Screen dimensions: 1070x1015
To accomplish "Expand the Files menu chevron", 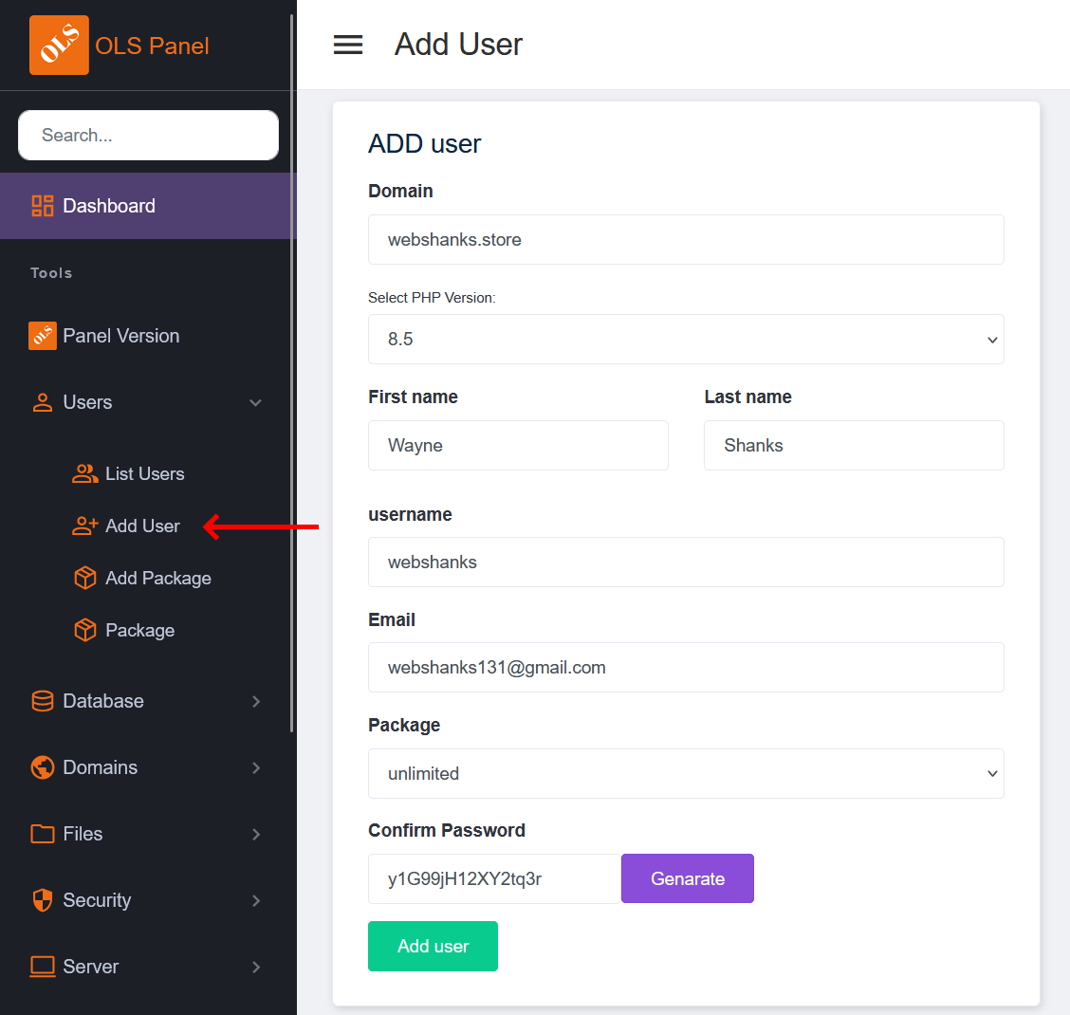I will (256, 834).
